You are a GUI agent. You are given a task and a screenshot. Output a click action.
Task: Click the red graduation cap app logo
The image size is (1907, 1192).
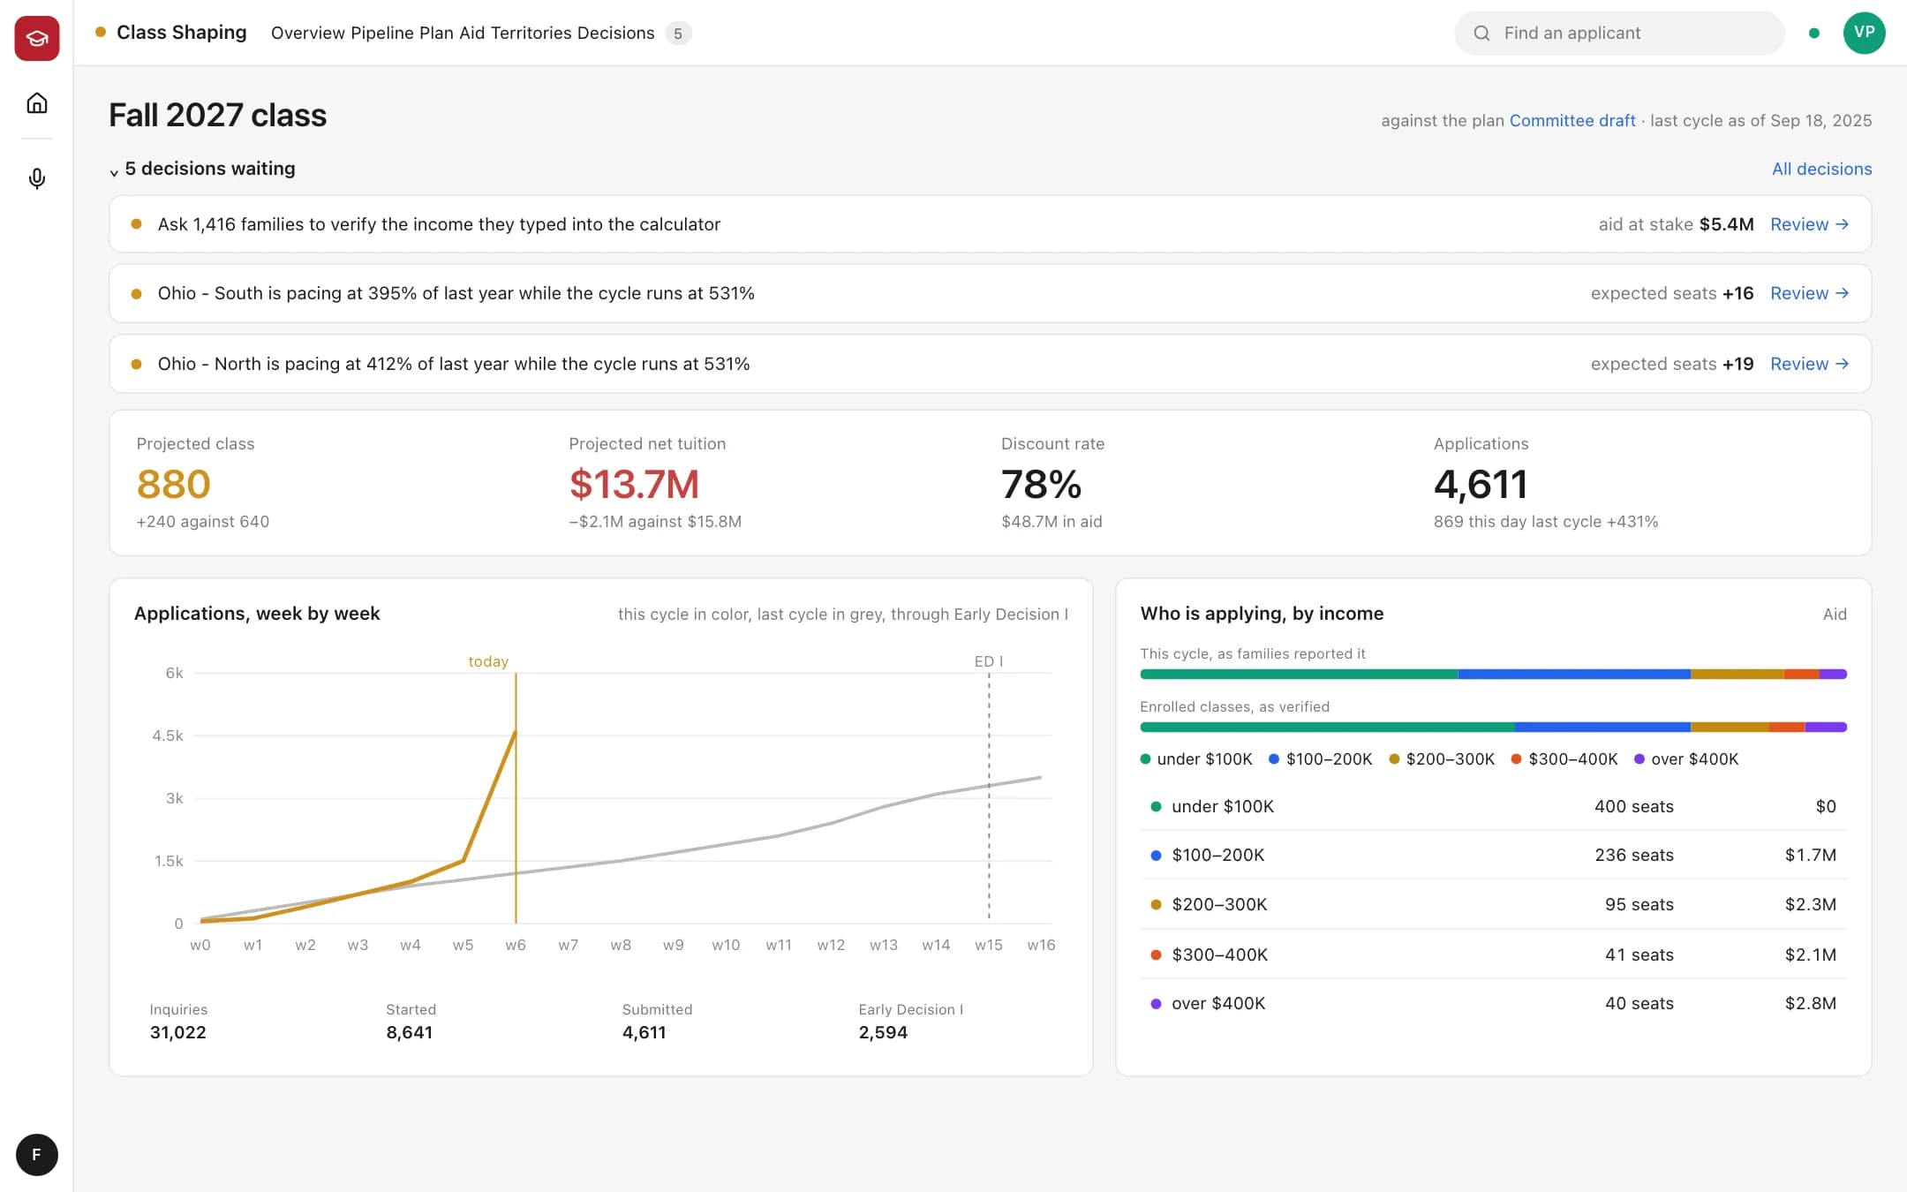(x=37, y=38)
